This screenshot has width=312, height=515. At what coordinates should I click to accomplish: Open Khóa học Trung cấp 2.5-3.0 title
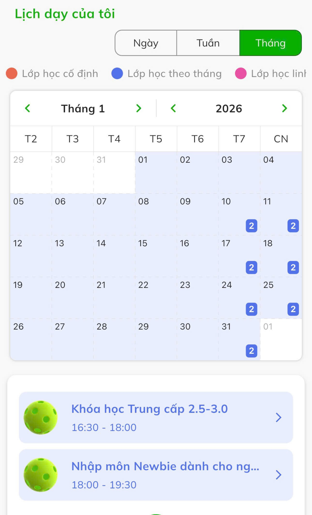(149, 409)
